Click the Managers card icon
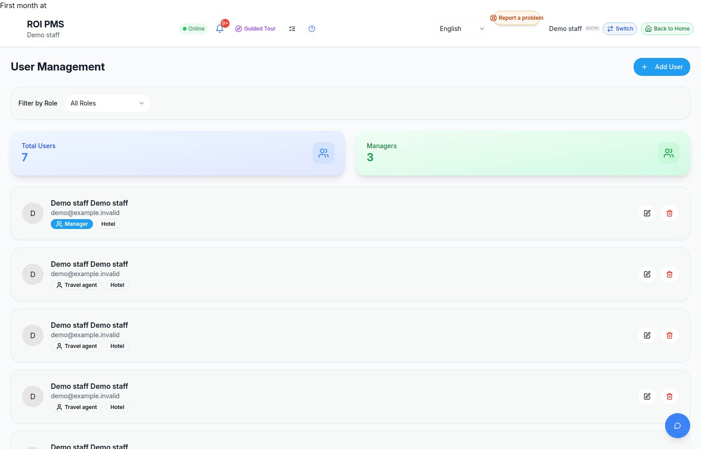Viewport: 701px width, 449px height. click(x=669, y=153)
